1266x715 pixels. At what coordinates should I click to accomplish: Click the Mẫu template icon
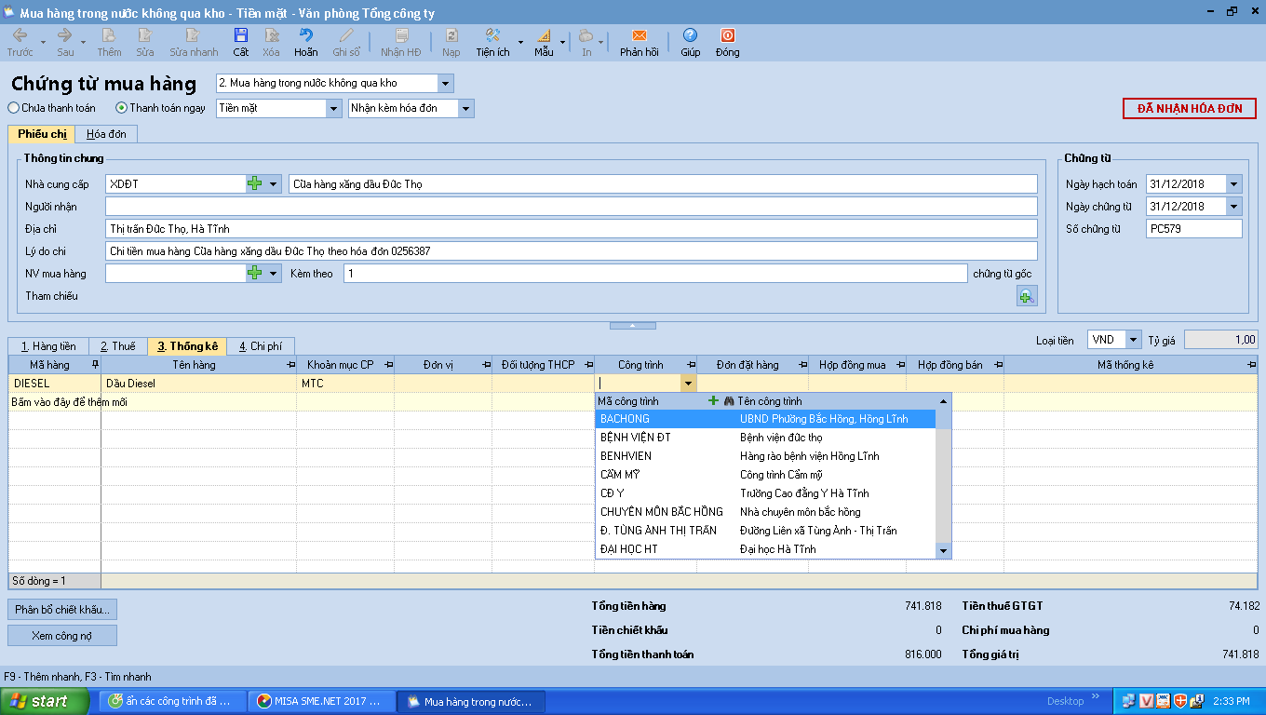point(544,36)
